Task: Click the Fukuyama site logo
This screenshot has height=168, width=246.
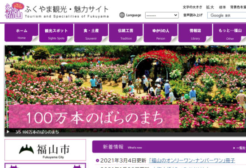Action: 57,11
